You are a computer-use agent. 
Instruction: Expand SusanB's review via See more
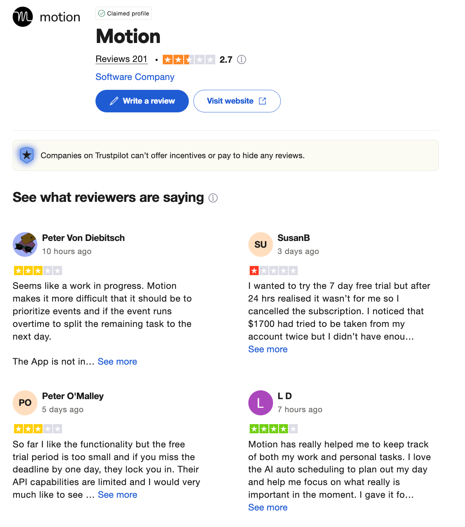(x=268, y=349)
